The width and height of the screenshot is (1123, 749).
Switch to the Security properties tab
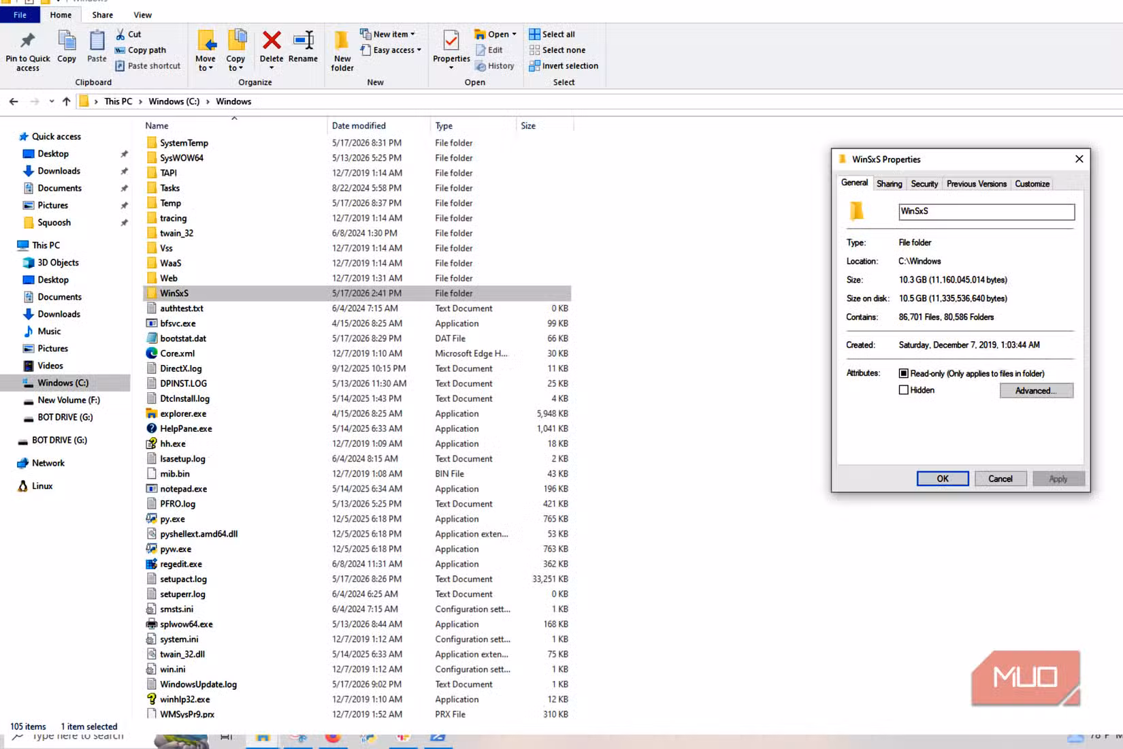pos(924,184)
